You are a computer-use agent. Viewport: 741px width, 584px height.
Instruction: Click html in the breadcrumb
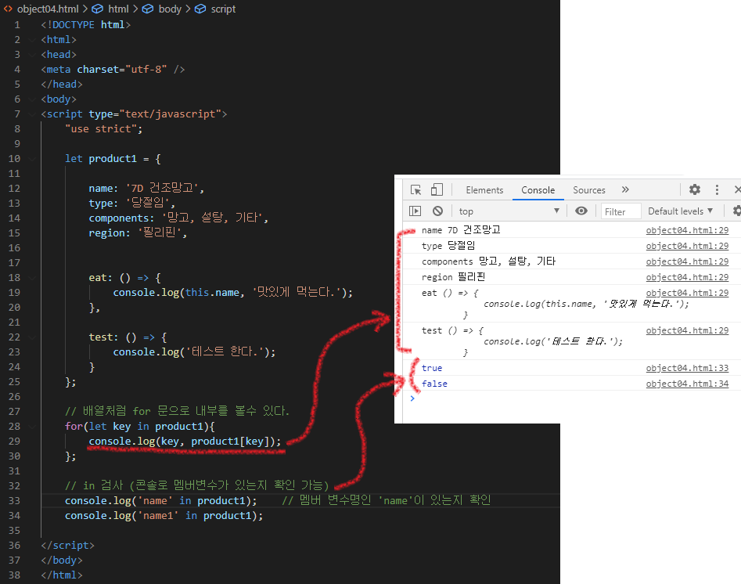[118, 9]
